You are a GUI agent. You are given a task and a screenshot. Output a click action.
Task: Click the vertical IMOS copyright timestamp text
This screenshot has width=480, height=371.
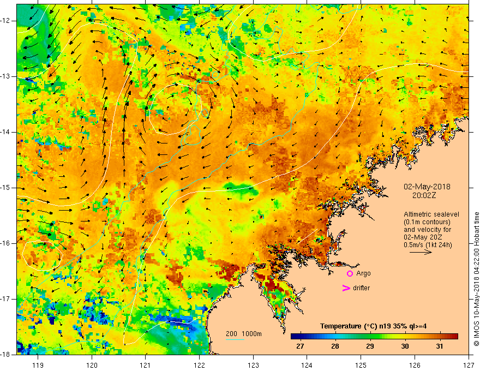[x=476, y=279]
